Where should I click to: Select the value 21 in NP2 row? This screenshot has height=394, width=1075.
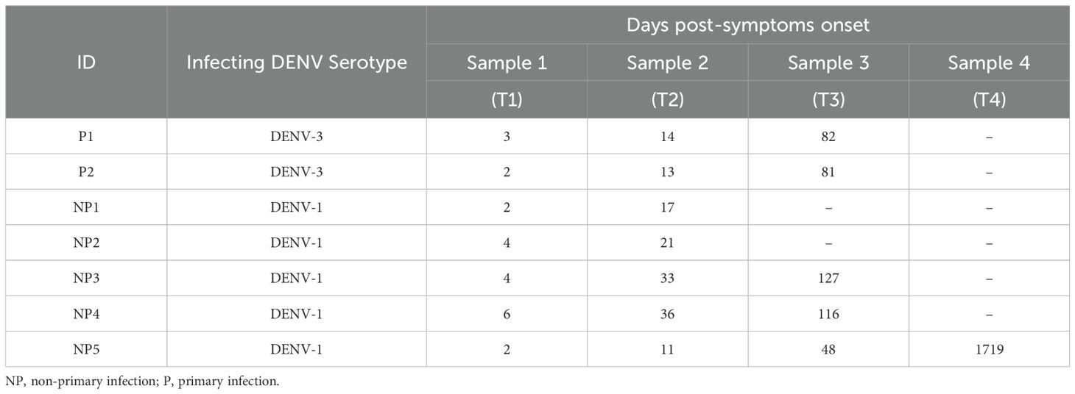coord(667,243)
